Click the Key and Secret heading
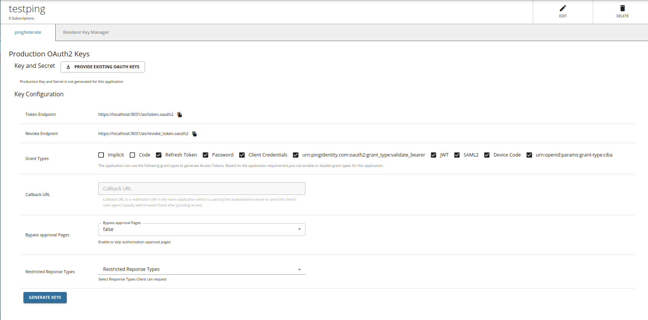The image size is (648, 320). point(35,66)
